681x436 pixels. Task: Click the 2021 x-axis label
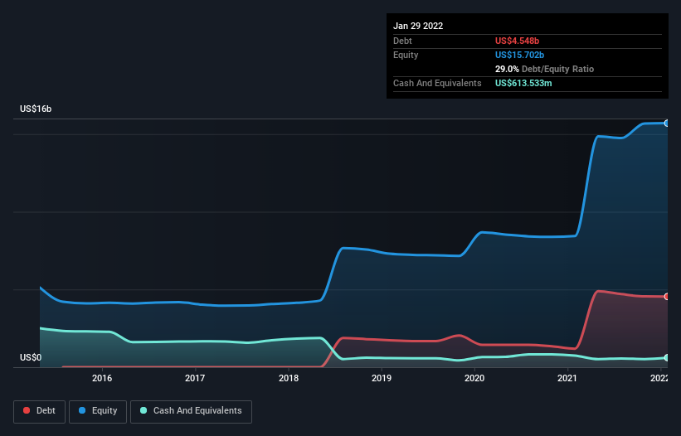click(567, 378)
